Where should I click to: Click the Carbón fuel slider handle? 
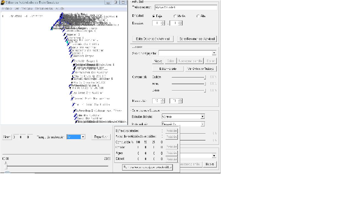click(205, 77)
